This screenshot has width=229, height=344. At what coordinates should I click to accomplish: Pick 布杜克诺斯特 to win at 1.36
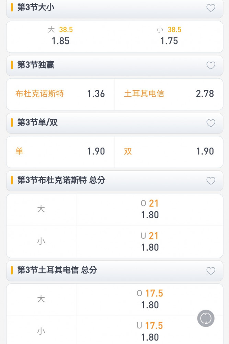tap(60, 94)
